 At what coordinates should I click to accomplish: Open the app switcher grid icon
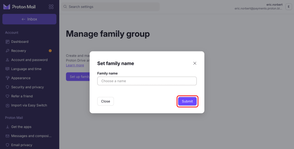coord(51,7)
